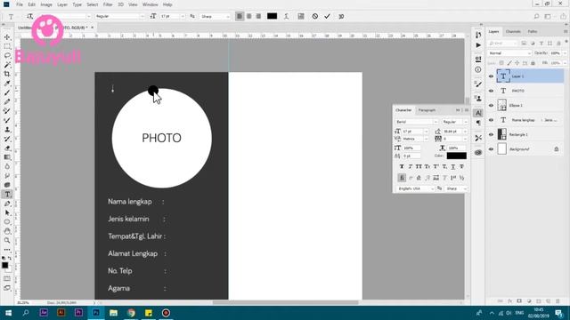Switch to the Channels tab
Screen dimensions: 570x320
[513, 32]
